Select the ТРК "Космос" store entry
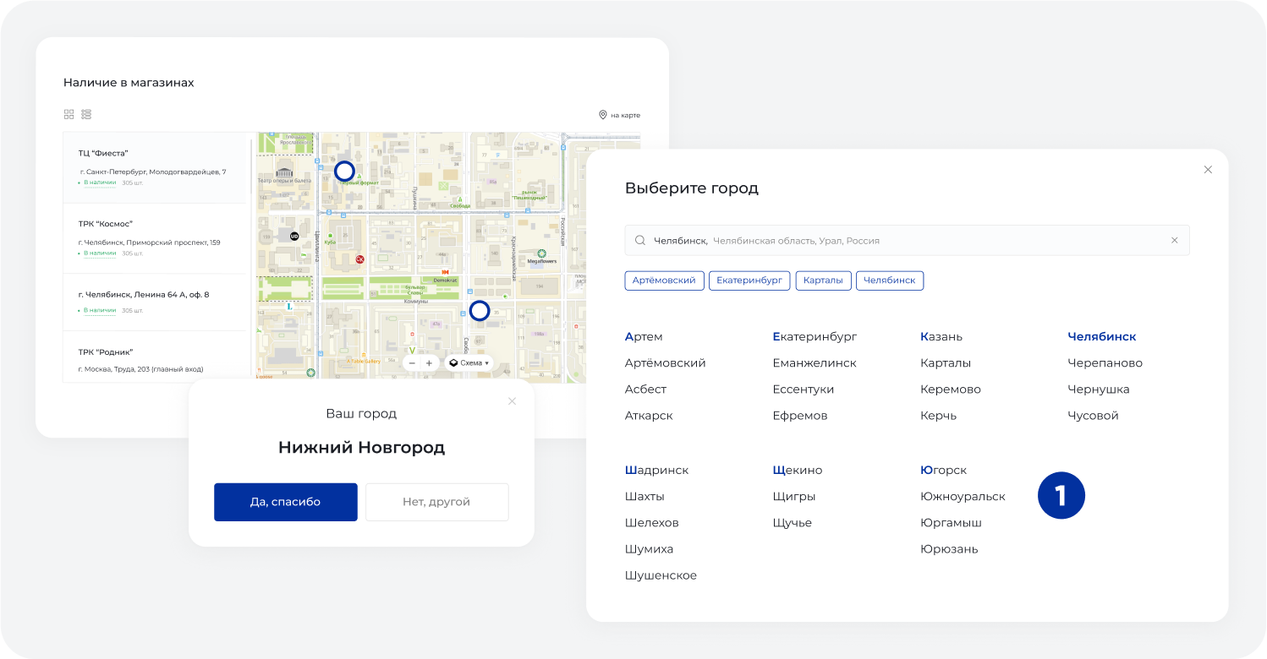 coord(155,238)
